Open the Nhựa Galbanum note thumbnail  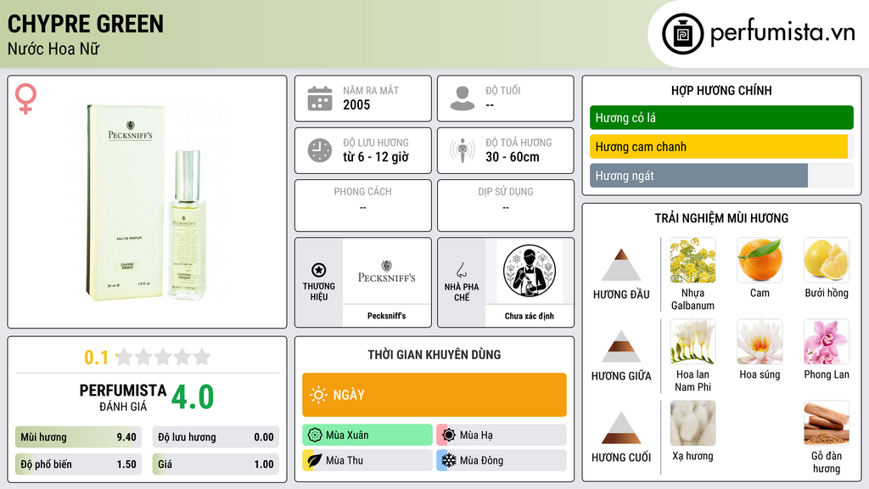point(692,261)
